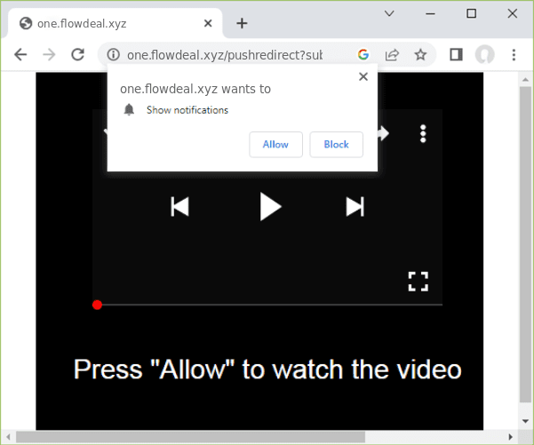The image size is (534, 445).
Task: Open a new browser tab
Action: click(242, 23)
